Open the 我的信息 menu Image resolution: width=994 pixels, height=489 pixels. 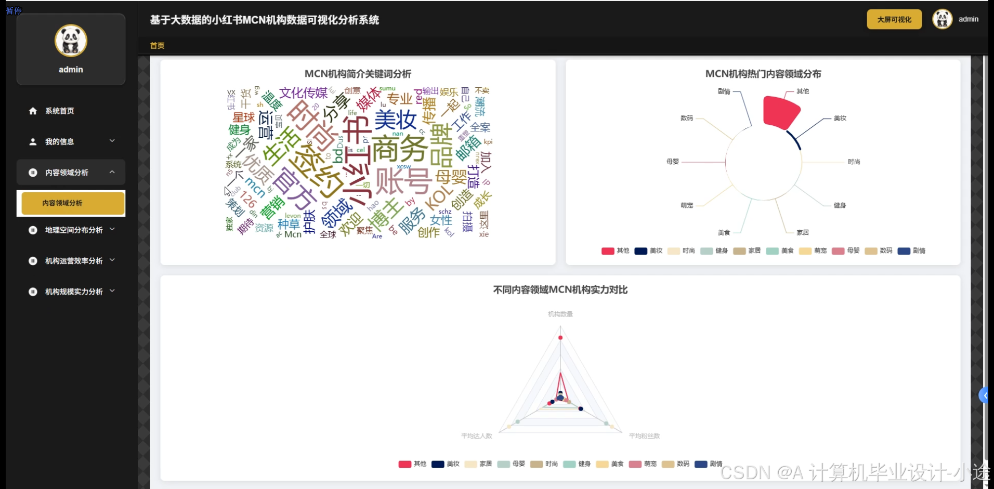point(71,141)
